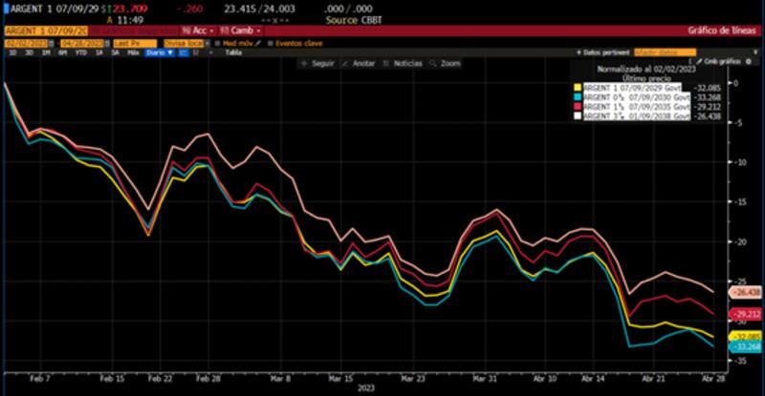The height and width of the screenshot is (396, 765).
Task: Activate the Zoom magnifier tool
Action: [436, 63]
